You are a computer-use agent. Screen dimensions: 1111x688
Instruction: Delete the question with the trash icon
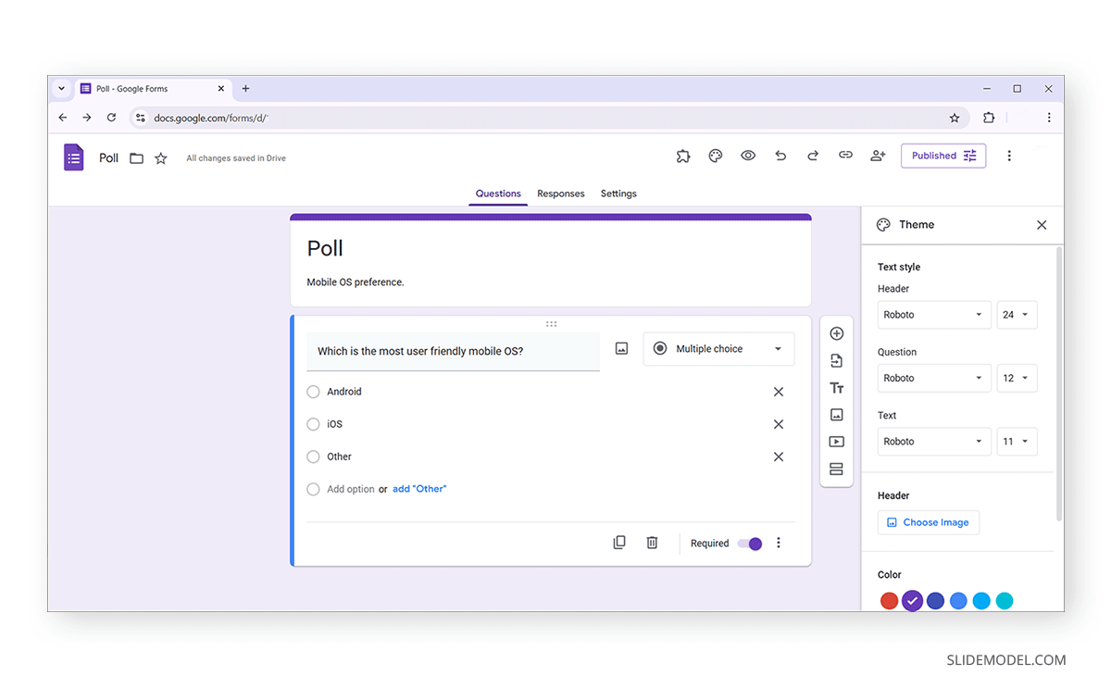click(652, 543)
